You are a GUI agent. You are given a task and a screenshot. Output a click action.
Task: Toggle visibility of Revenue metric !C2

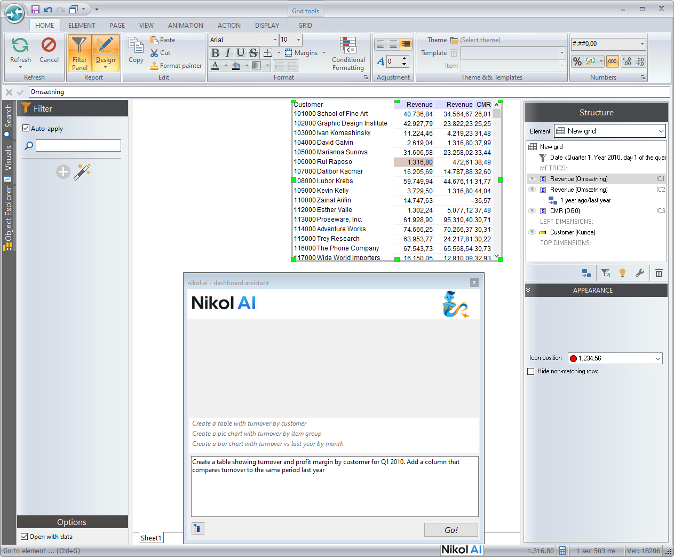pos(532,190)
